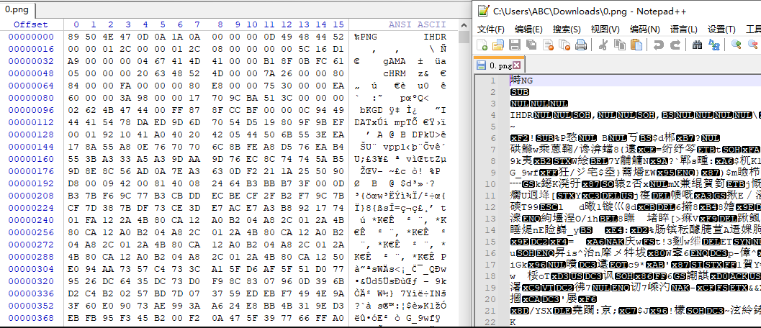The image size is (761, 328).
Task: Select offset row 00000016
Action: [31, 49]
